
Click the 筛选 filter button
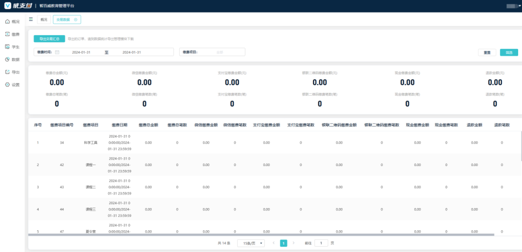coord(509,52)
